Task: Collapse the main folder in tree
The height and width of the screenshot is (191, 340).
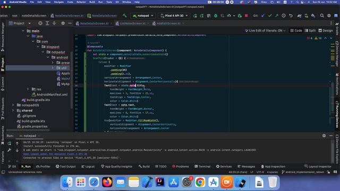Action: (23, 31)
